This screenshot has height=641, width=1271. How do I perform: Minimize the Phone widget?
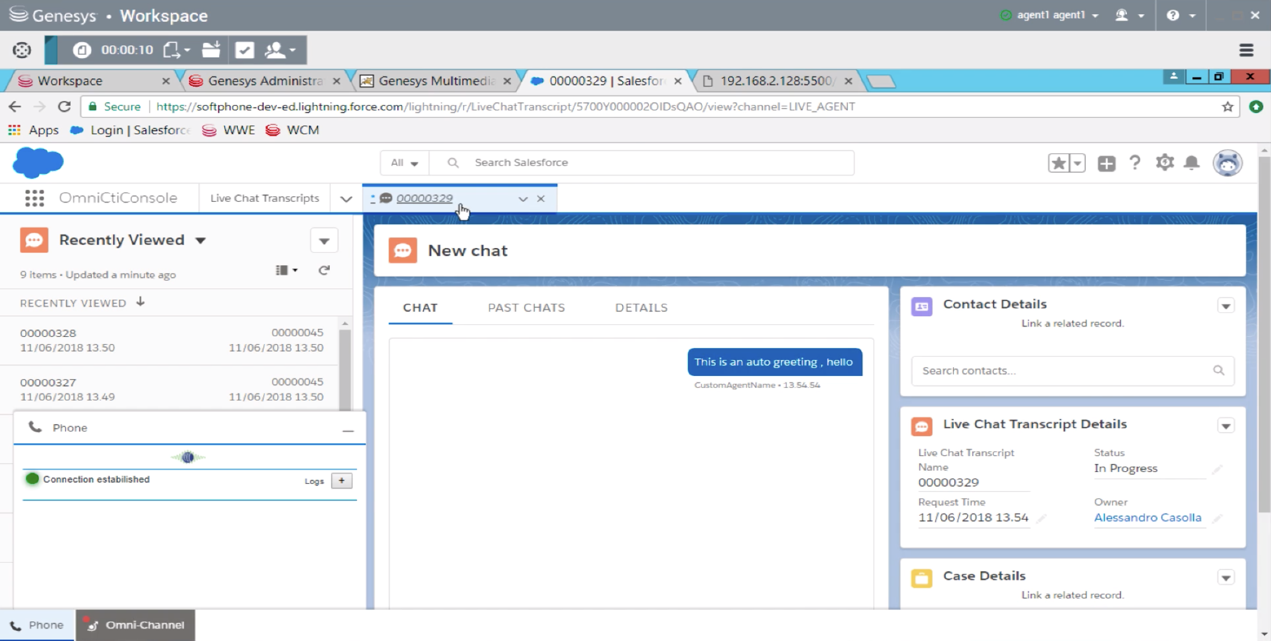[x=348, y=430]
